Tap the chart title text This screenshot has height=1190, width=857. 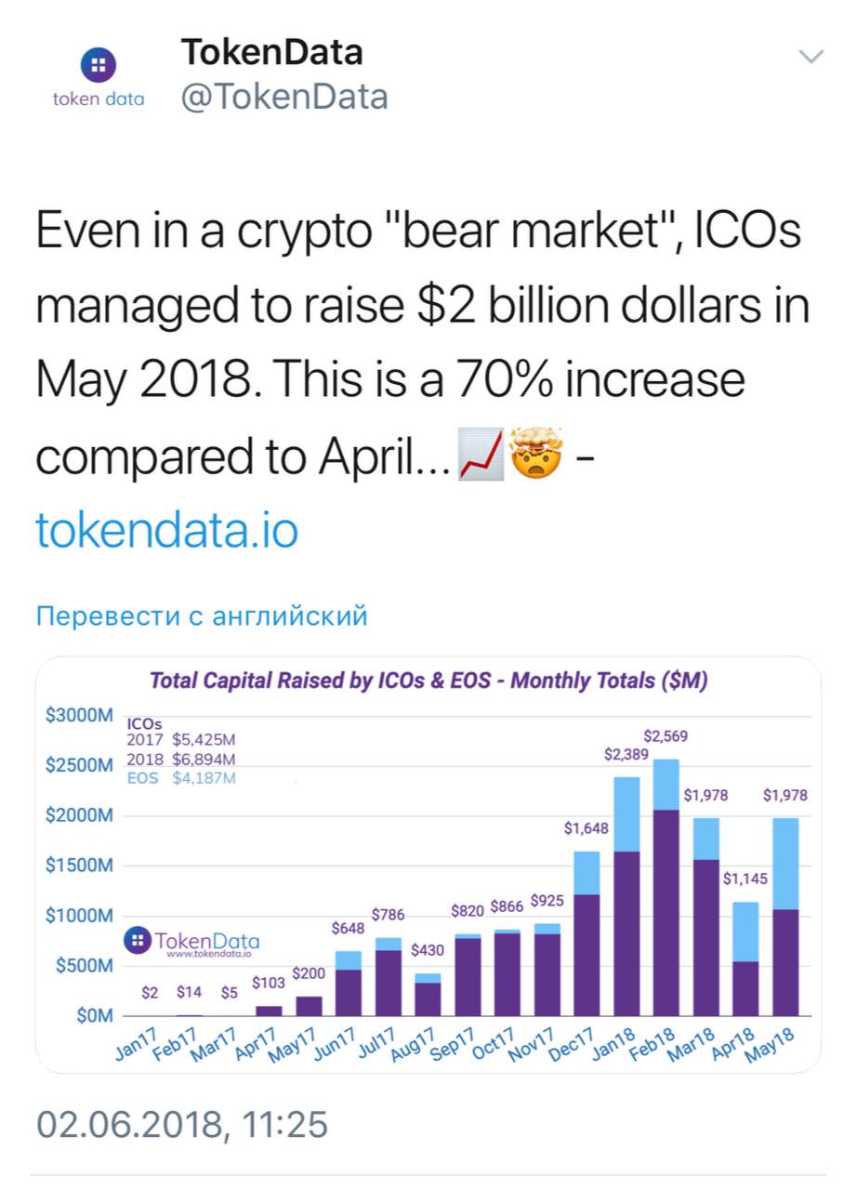coord(428,681)
